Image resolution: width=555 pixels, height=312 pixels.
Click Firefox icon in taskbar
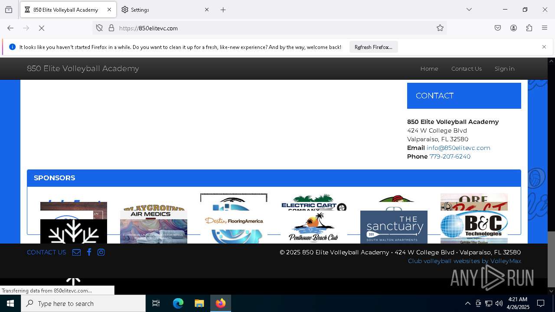221,303
